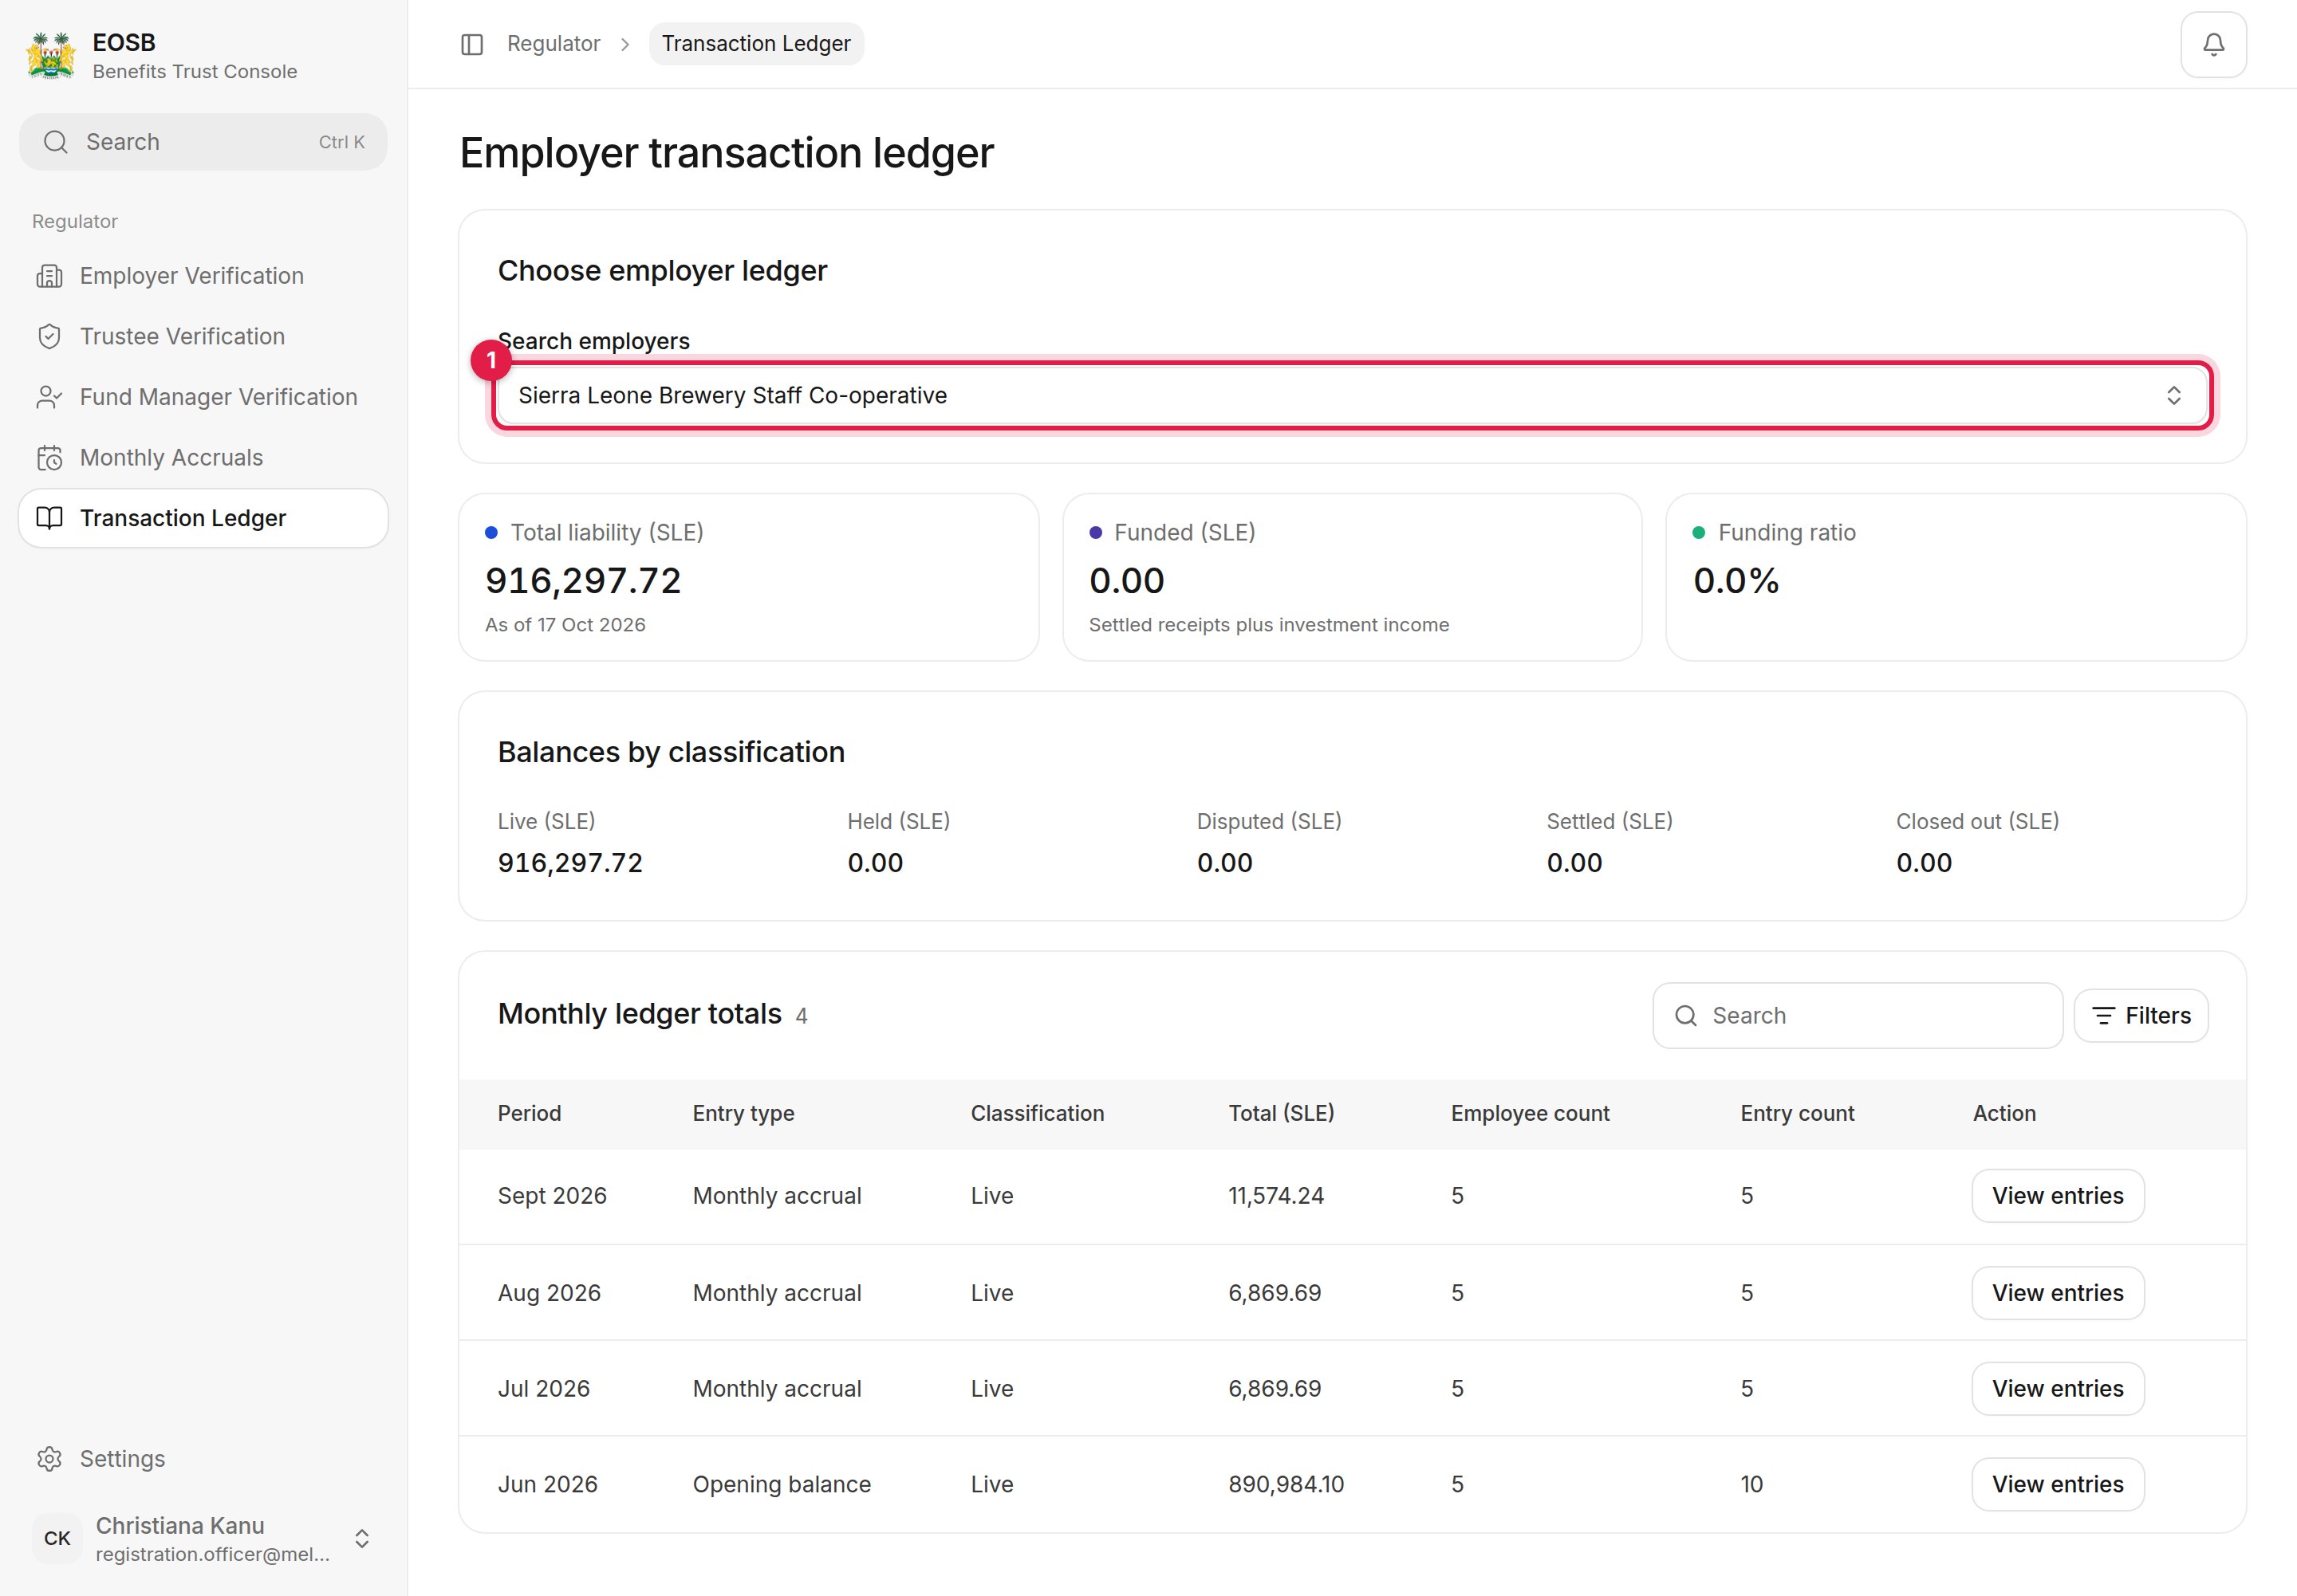View entries for Jun 2026
2297x1596 pixels.
click(x=2057, y=1485)
